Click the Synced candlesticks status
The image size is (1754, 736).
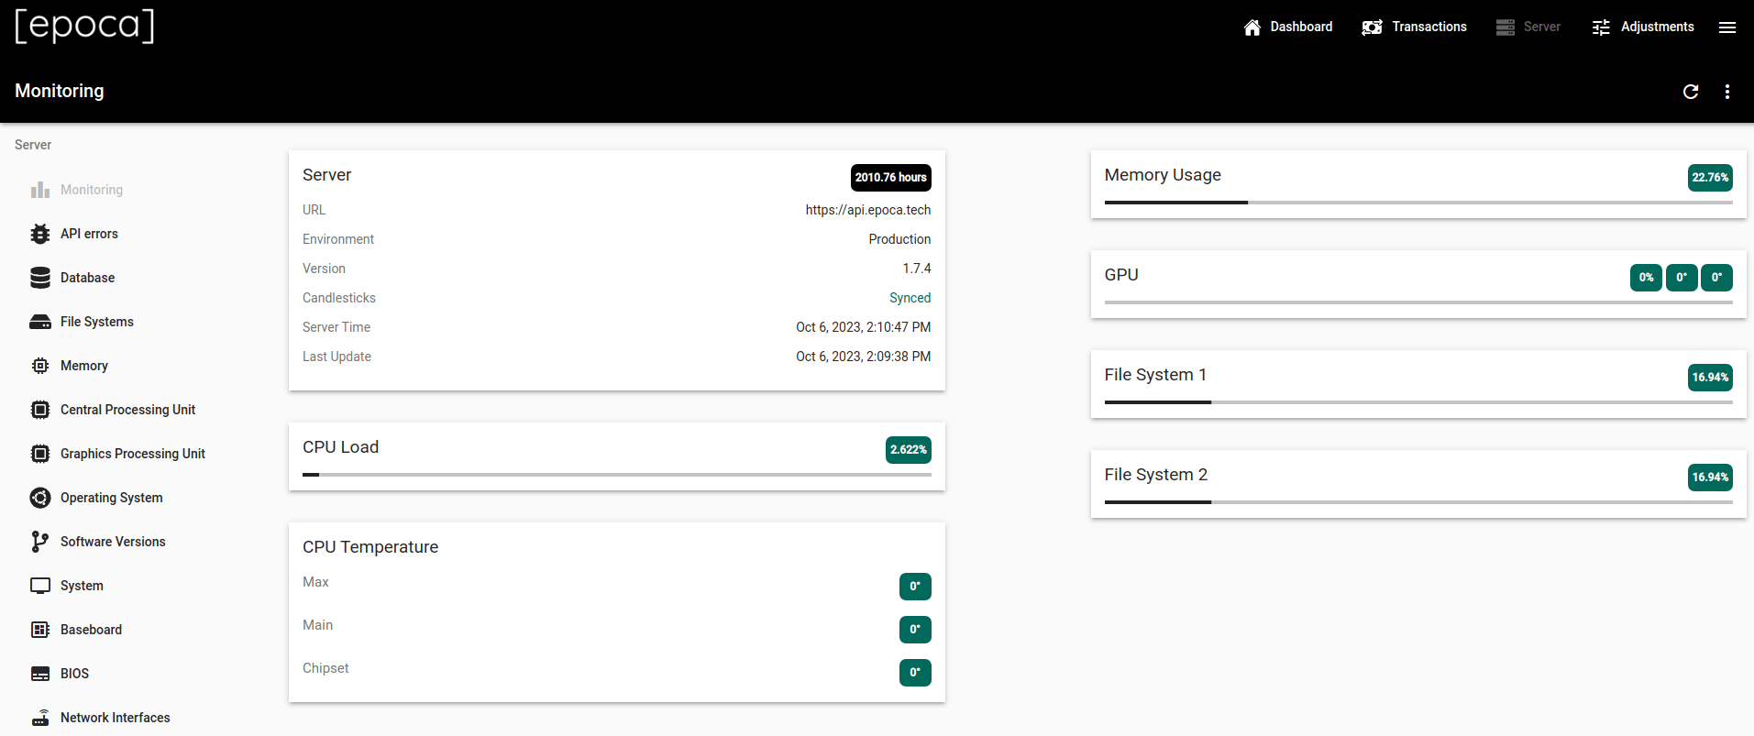pos(910,298)
